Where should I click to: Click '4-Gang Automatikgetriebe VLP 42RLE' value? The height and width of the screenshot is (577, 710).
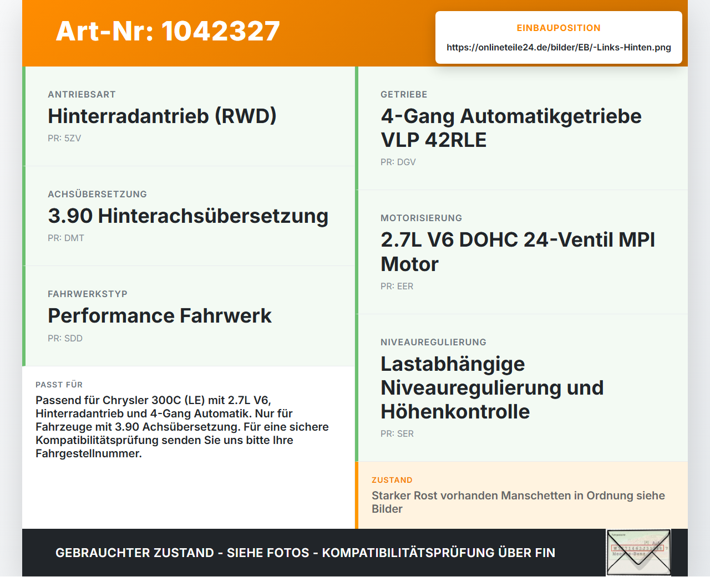click(511, 128)
